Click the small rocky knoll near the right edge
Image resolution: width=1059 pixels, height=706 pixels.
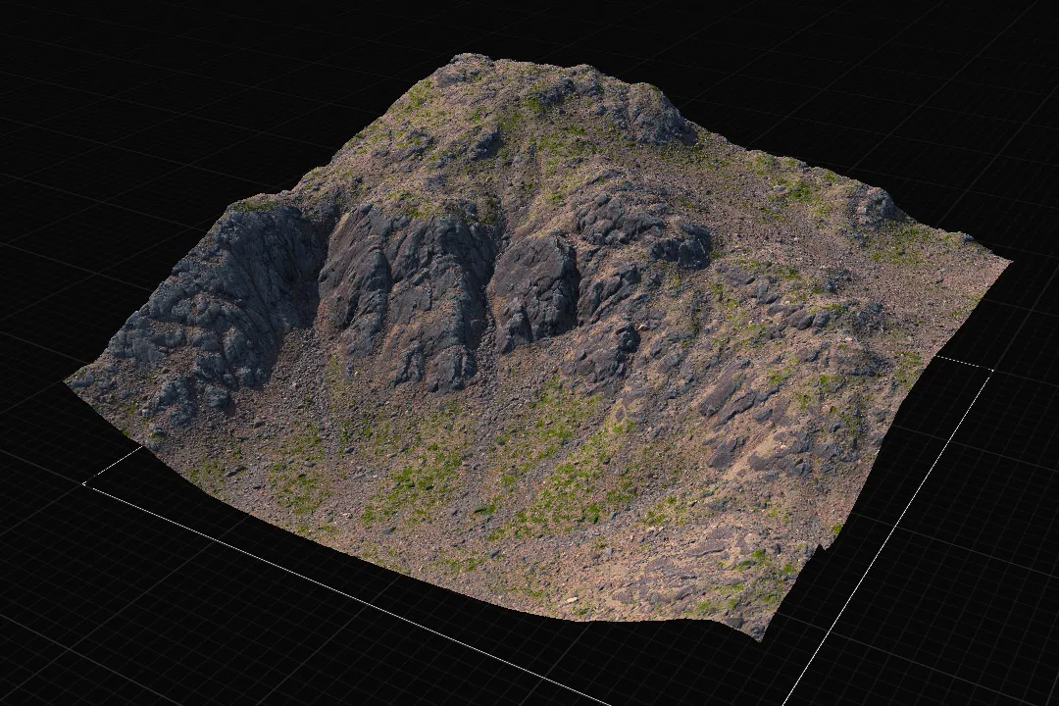(877, 206)
